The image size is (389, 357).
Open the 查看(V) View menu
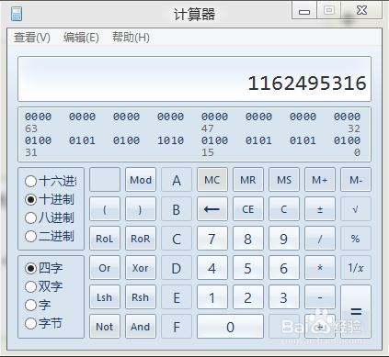(x=32, y=38)
